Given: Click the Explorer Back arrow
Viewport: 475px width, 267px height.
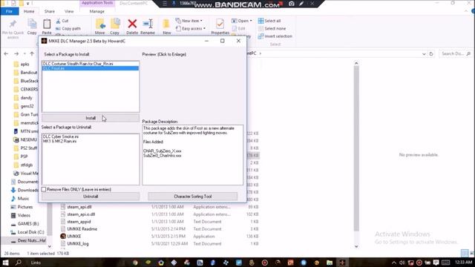Looking at the screenshot, I should (x=6, y=53).
